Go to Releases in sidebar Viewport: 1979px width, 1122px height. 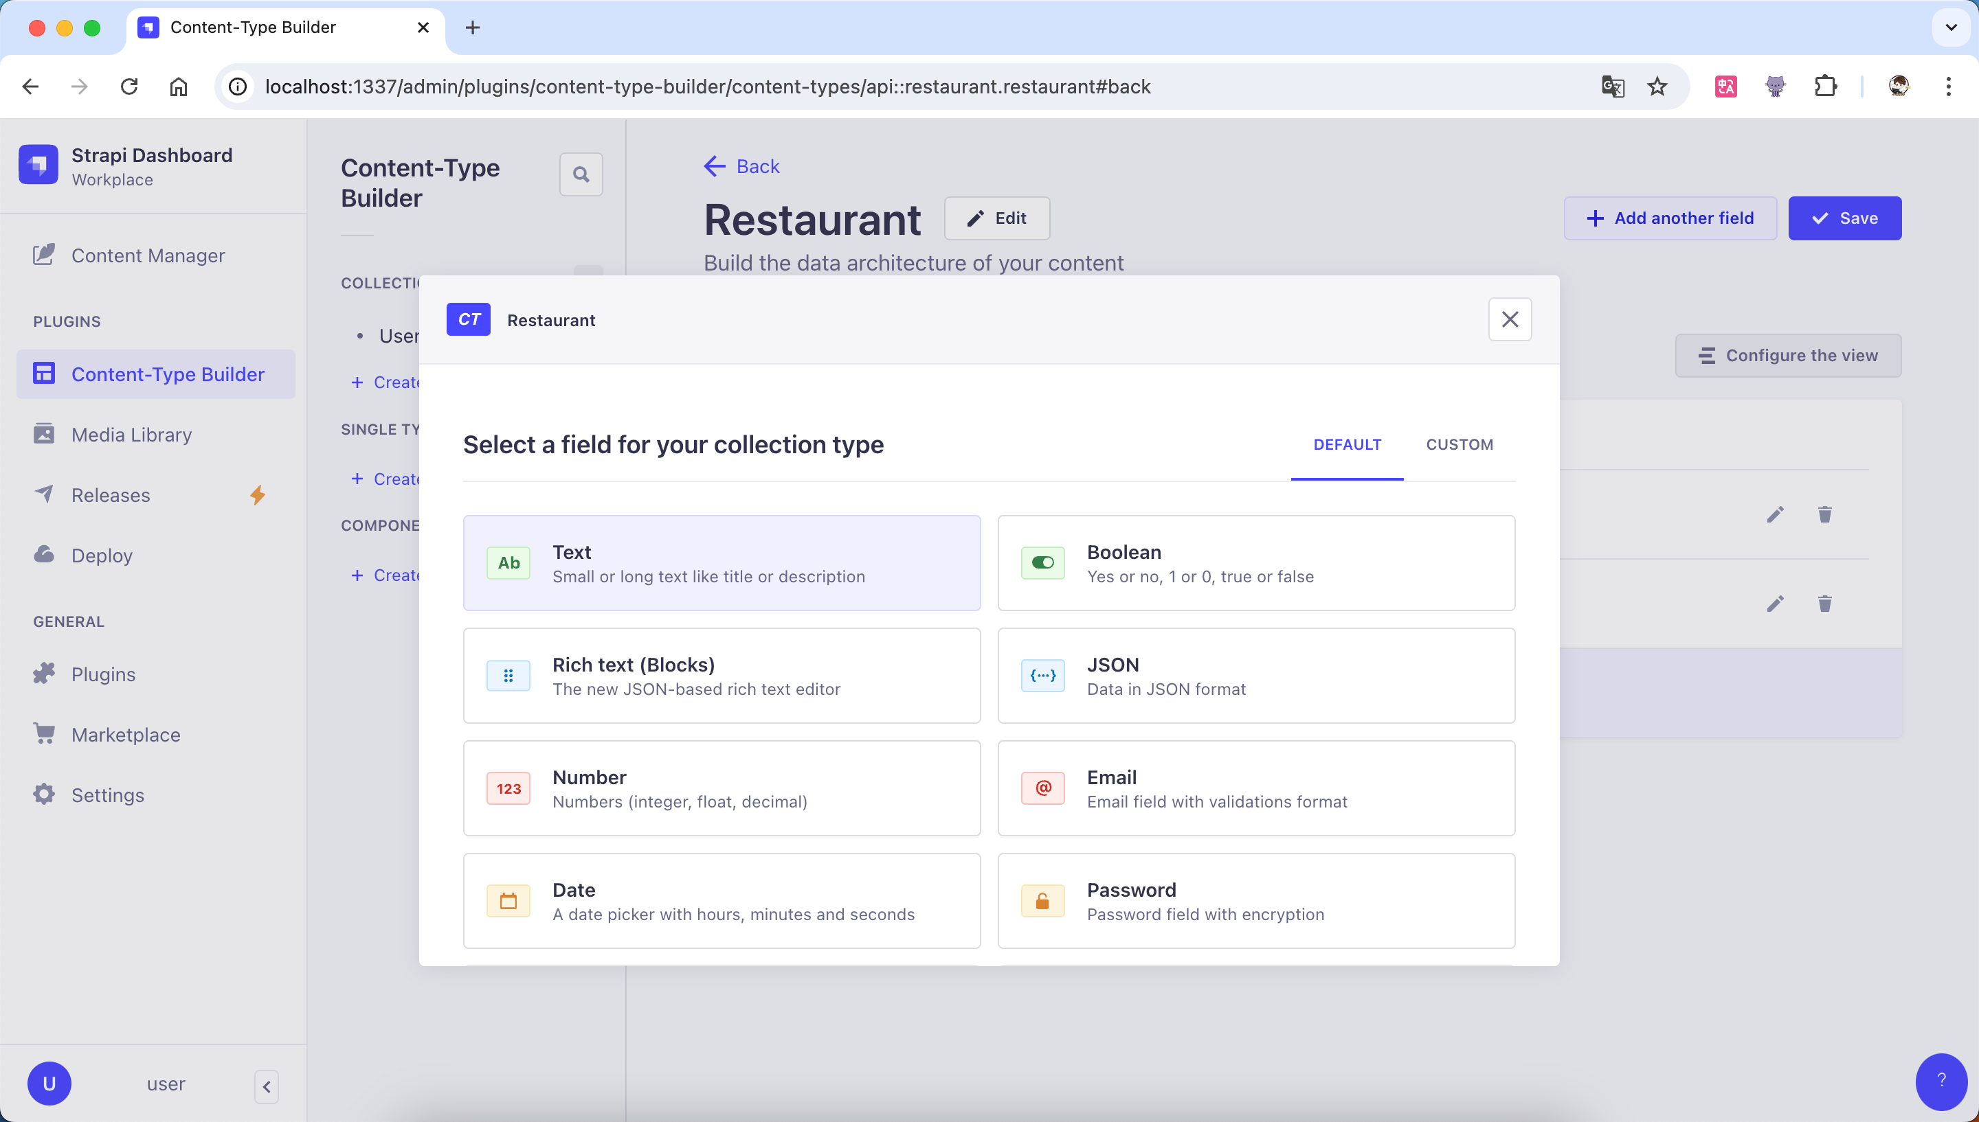click(x=110, y=494)
